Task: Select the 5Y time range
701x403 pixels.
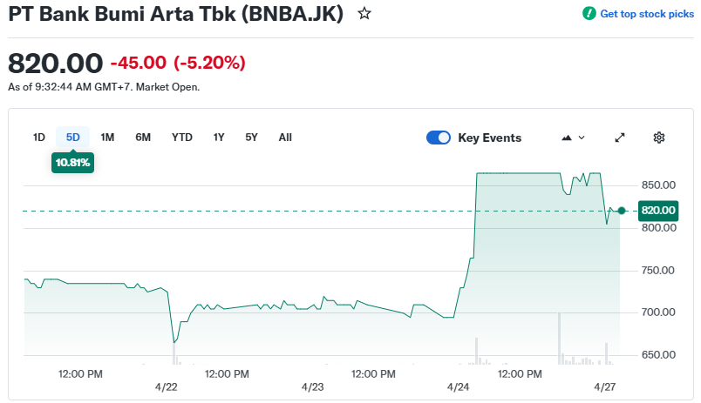Action: (x=251, y=138)
